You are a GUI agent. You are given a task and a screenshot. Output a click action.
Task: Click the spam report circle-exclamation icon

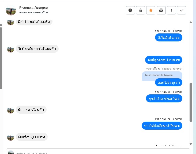pos(130,10)
